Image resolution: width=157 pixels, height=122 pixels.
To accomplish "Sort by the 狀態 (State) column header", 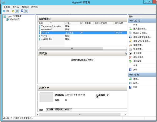I will coord(72,23).
